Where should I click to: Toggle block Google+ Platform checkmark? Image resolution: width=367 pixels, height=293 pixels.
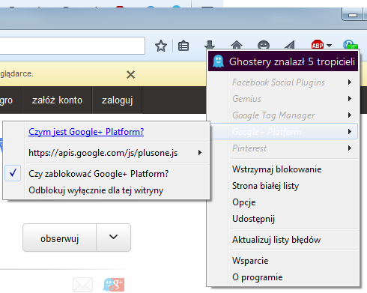coord(13,173)
